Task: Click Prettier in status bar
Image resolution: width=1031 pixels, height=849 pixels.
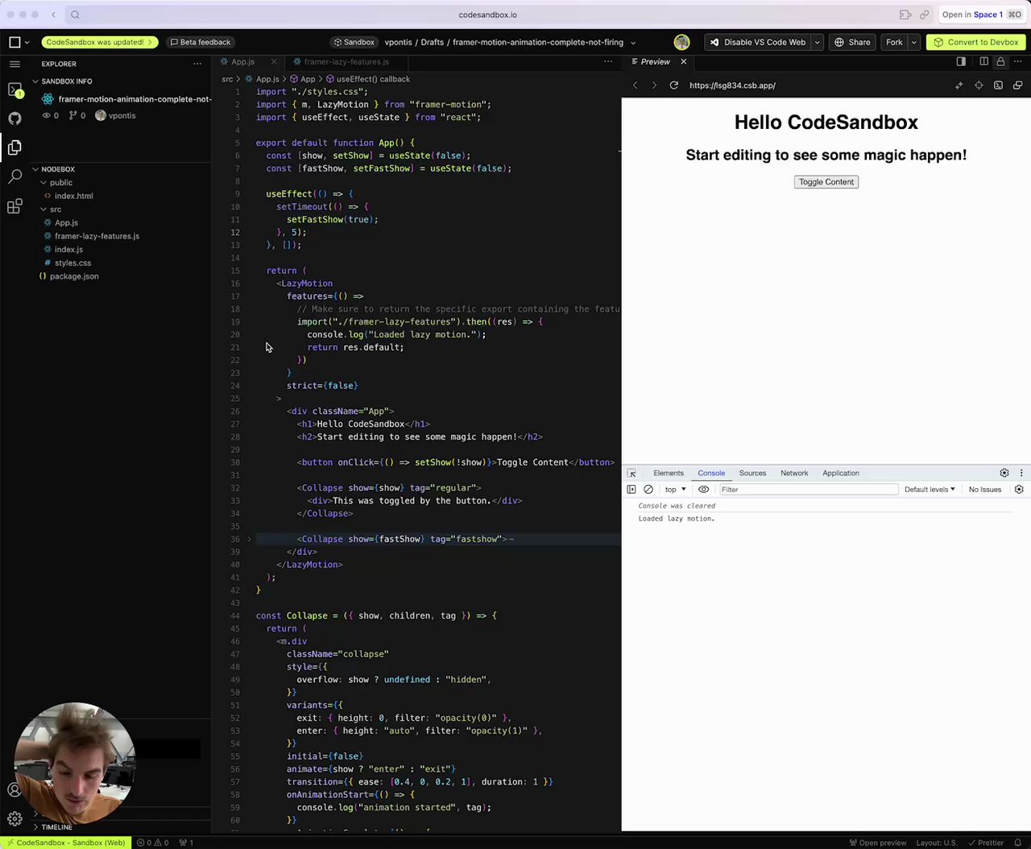Action: [985, 843]
